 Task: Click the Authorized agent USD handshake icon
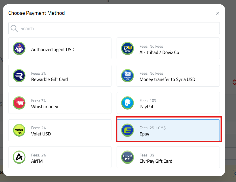click(x=19, y=49)
